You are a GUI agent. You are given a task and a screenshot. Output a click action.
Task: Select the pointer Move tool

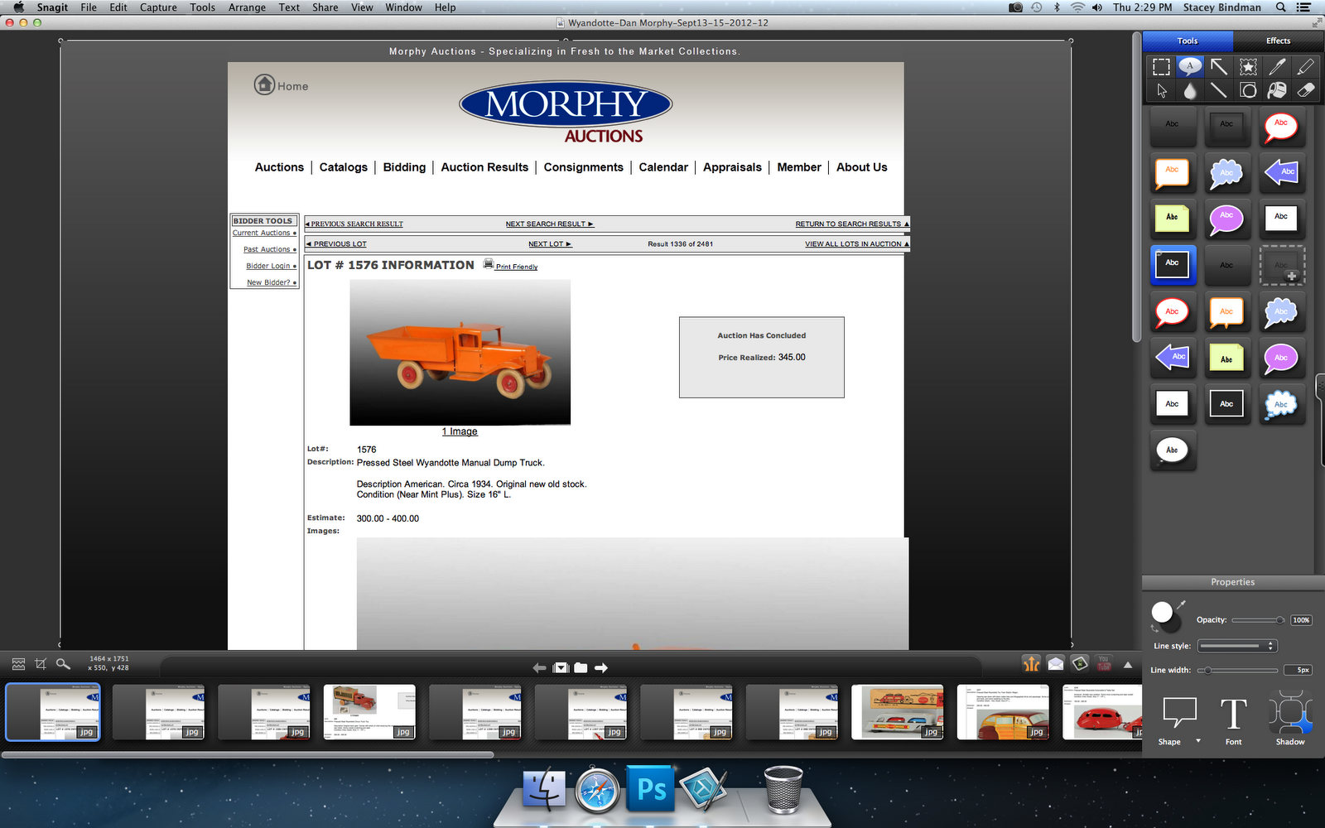tap(1162, 91)
